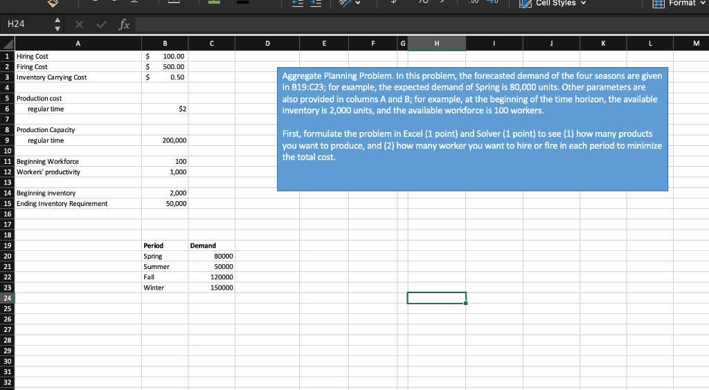The width and height of the screenshot is (709, 390).
Task: Click the 'Period' header cell
Action: [165, 245]
